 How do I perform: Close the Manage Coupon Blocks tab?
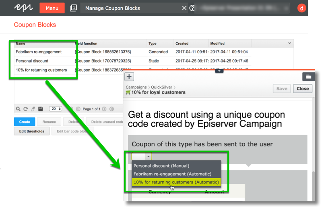(184, 8)
